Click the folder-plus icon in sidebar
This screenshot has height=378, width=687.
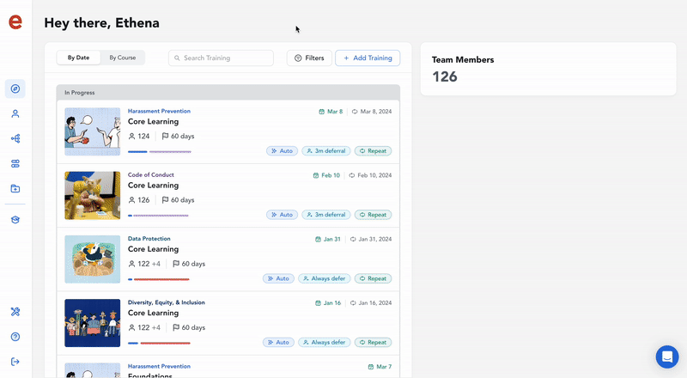coord(15,188)
